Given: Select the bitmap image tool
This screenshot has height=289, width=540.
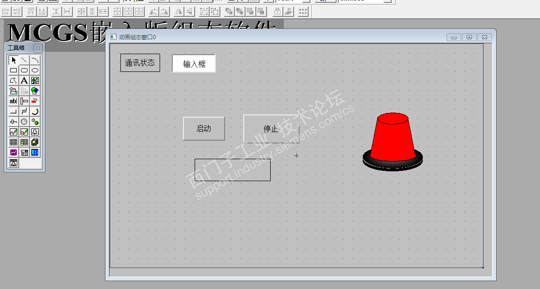Looking at the screenshot, I should click(x=35, y=81).
